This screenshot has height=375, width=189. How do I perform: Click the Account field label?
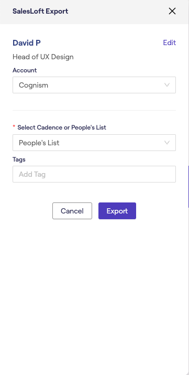click(25, 70)
